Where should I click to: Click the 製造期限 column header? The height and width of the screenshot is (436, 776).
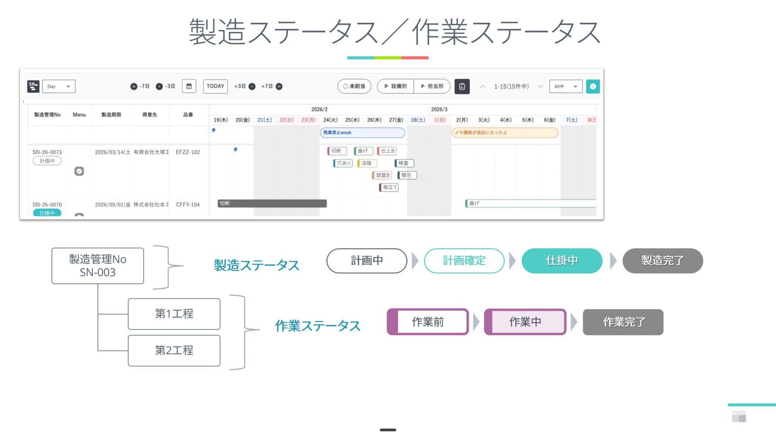coord(111,115)
